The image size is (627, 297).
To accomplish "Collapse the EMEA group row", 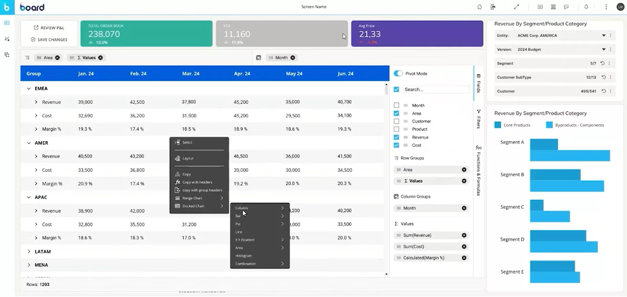I will [29, 88].
